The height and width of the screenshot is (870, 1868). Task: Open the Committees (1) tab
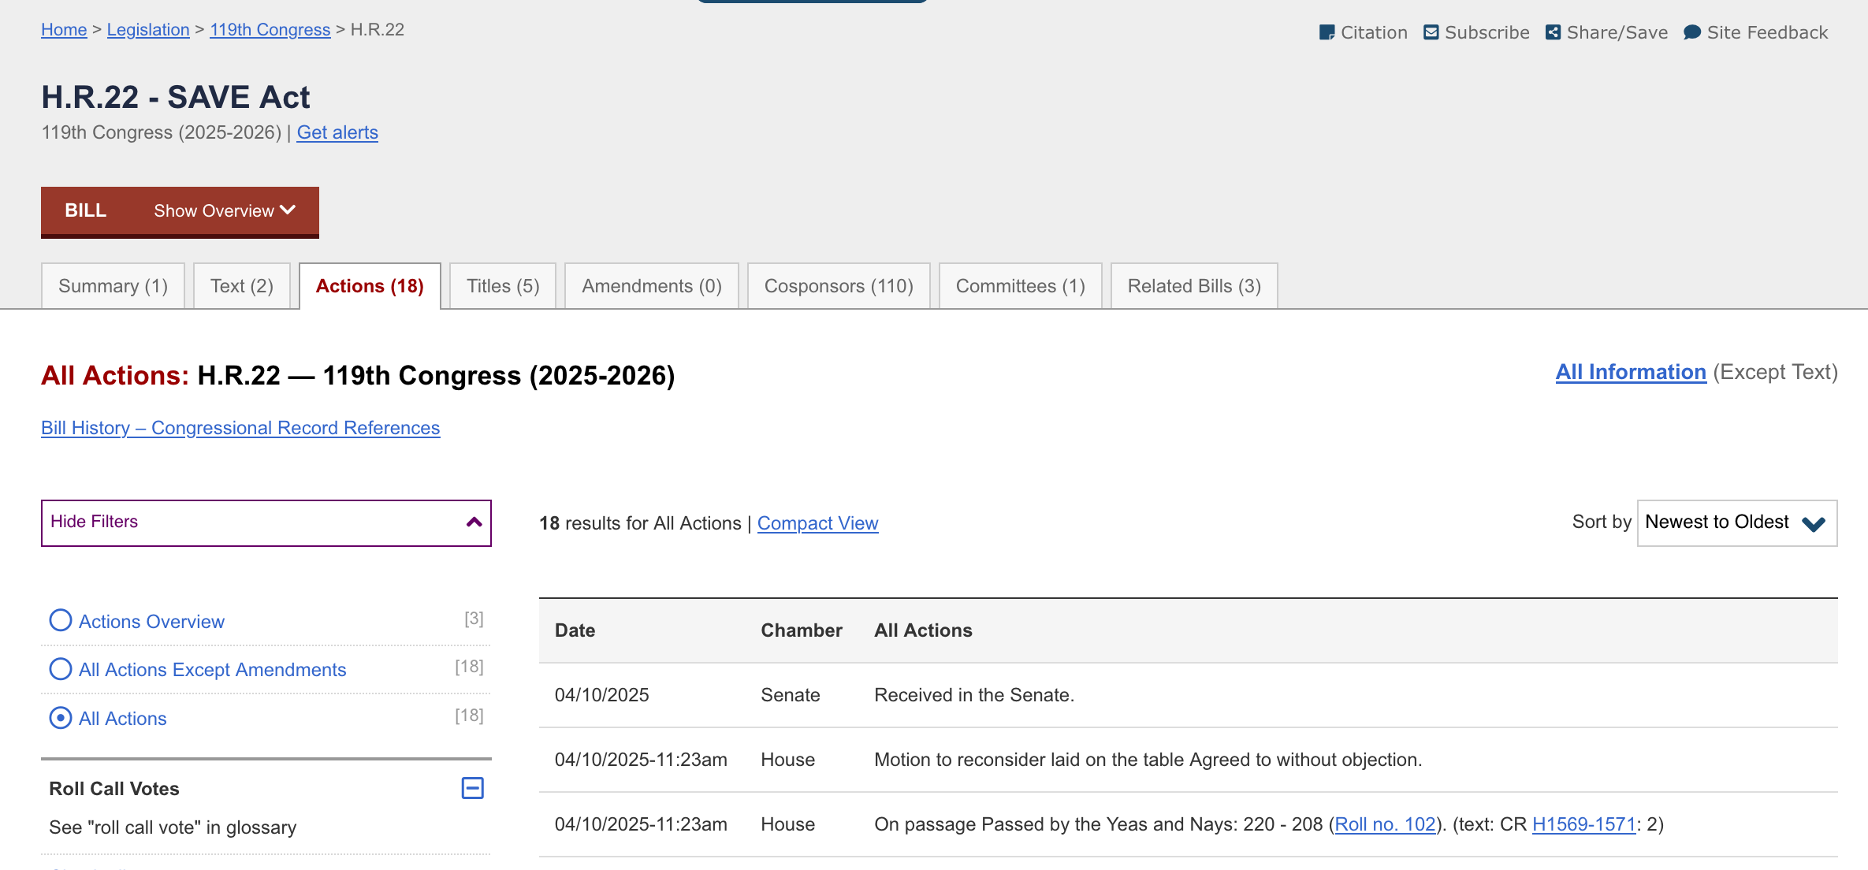1021,286
